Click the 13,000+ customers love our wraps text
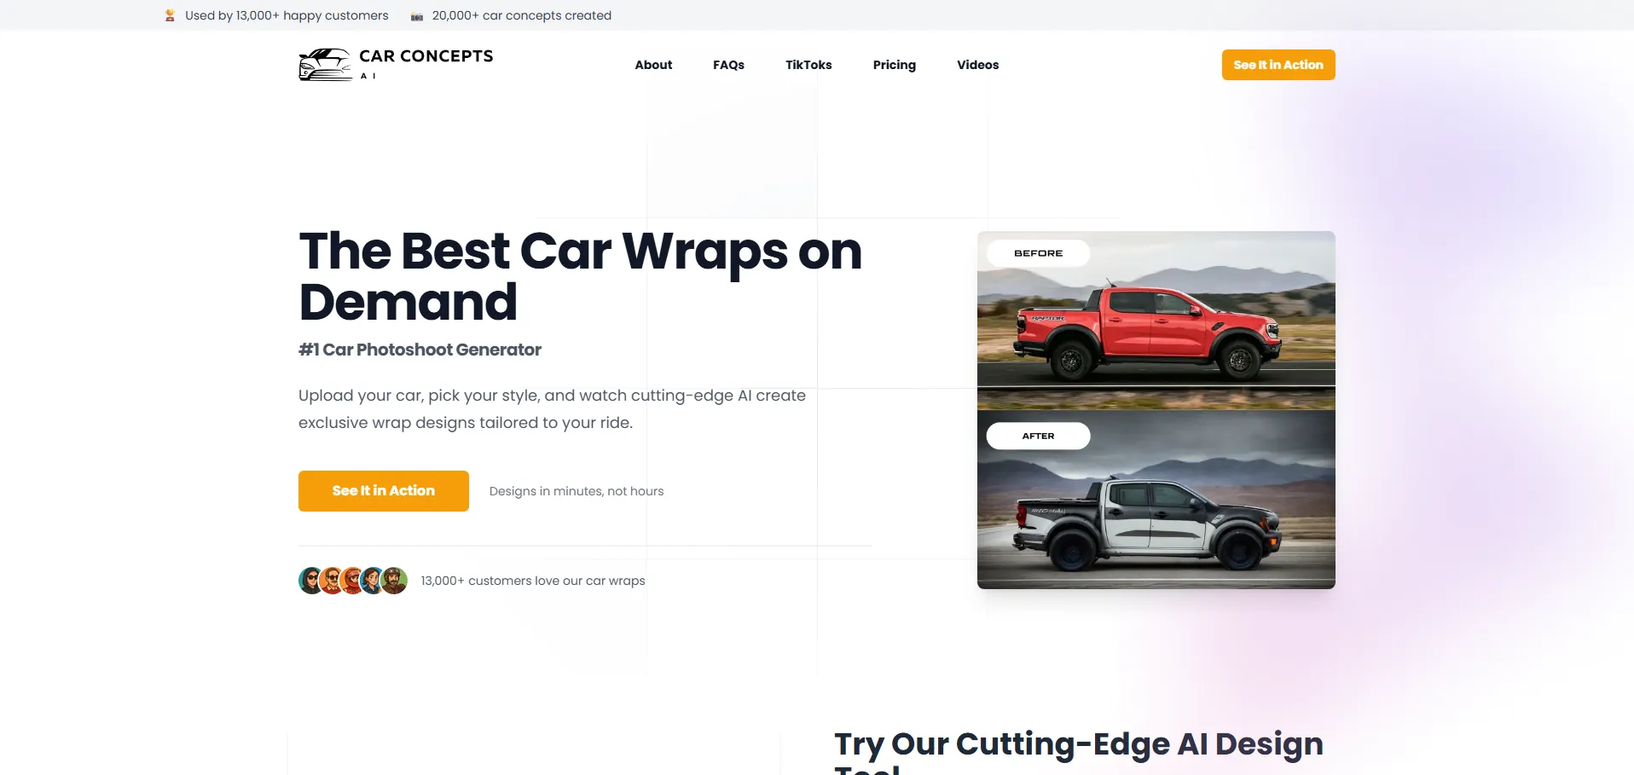Viewport: 1634px width, 775px height. (x=533, y=581)
